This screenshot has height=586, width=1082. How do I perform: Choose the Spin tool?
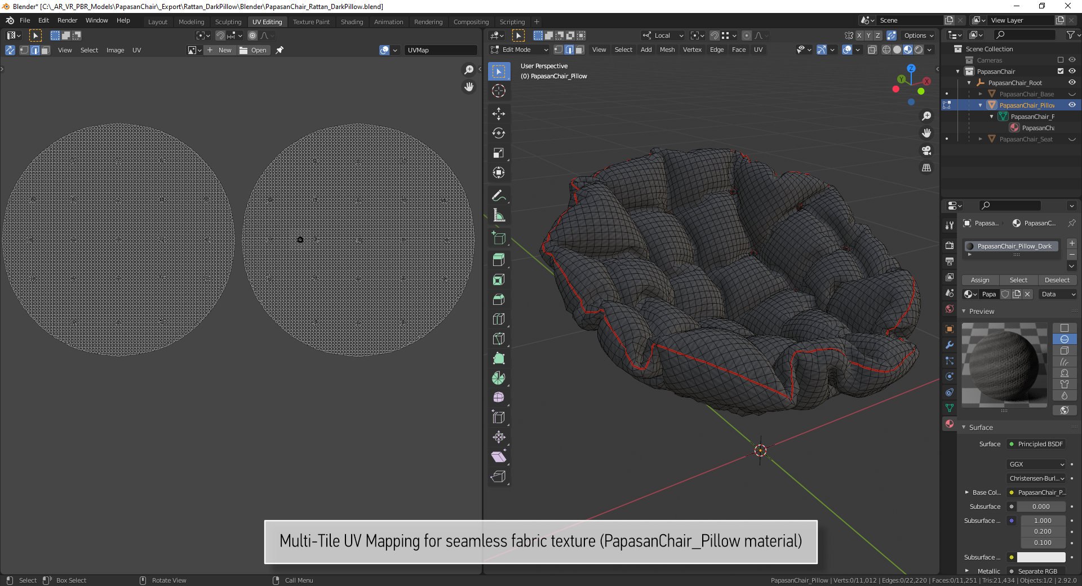499,378
